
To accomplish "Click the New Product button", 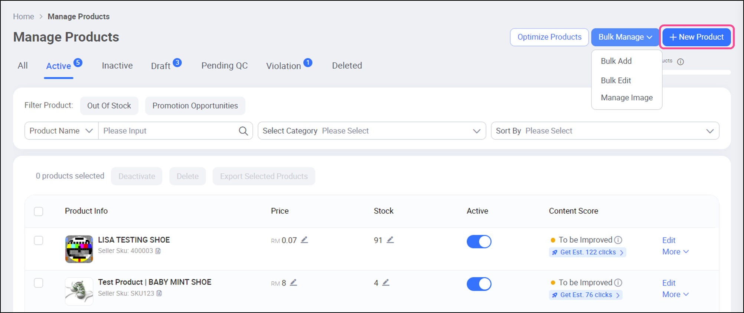I will click(x=696, y=37).
